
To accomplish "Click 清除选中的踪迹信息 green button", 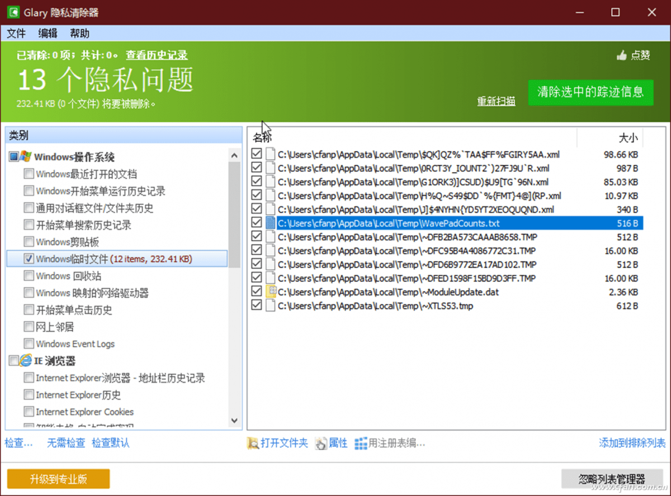I will pos(590,92).
